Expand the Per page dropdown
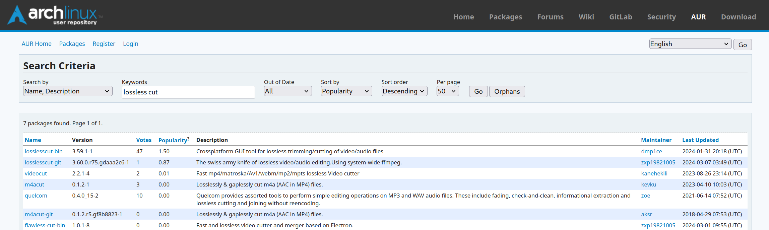The height and width of the screenshot is (230, 769). pyautogui.click(x=448, y=91)
